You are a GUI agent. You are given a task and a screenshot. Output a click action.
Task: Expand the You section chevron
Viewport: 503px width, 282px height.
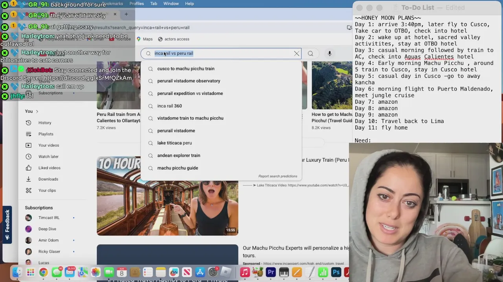point(37,111)
